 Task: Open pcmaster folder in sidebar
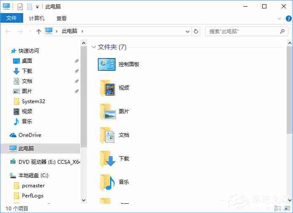[33, 186]
